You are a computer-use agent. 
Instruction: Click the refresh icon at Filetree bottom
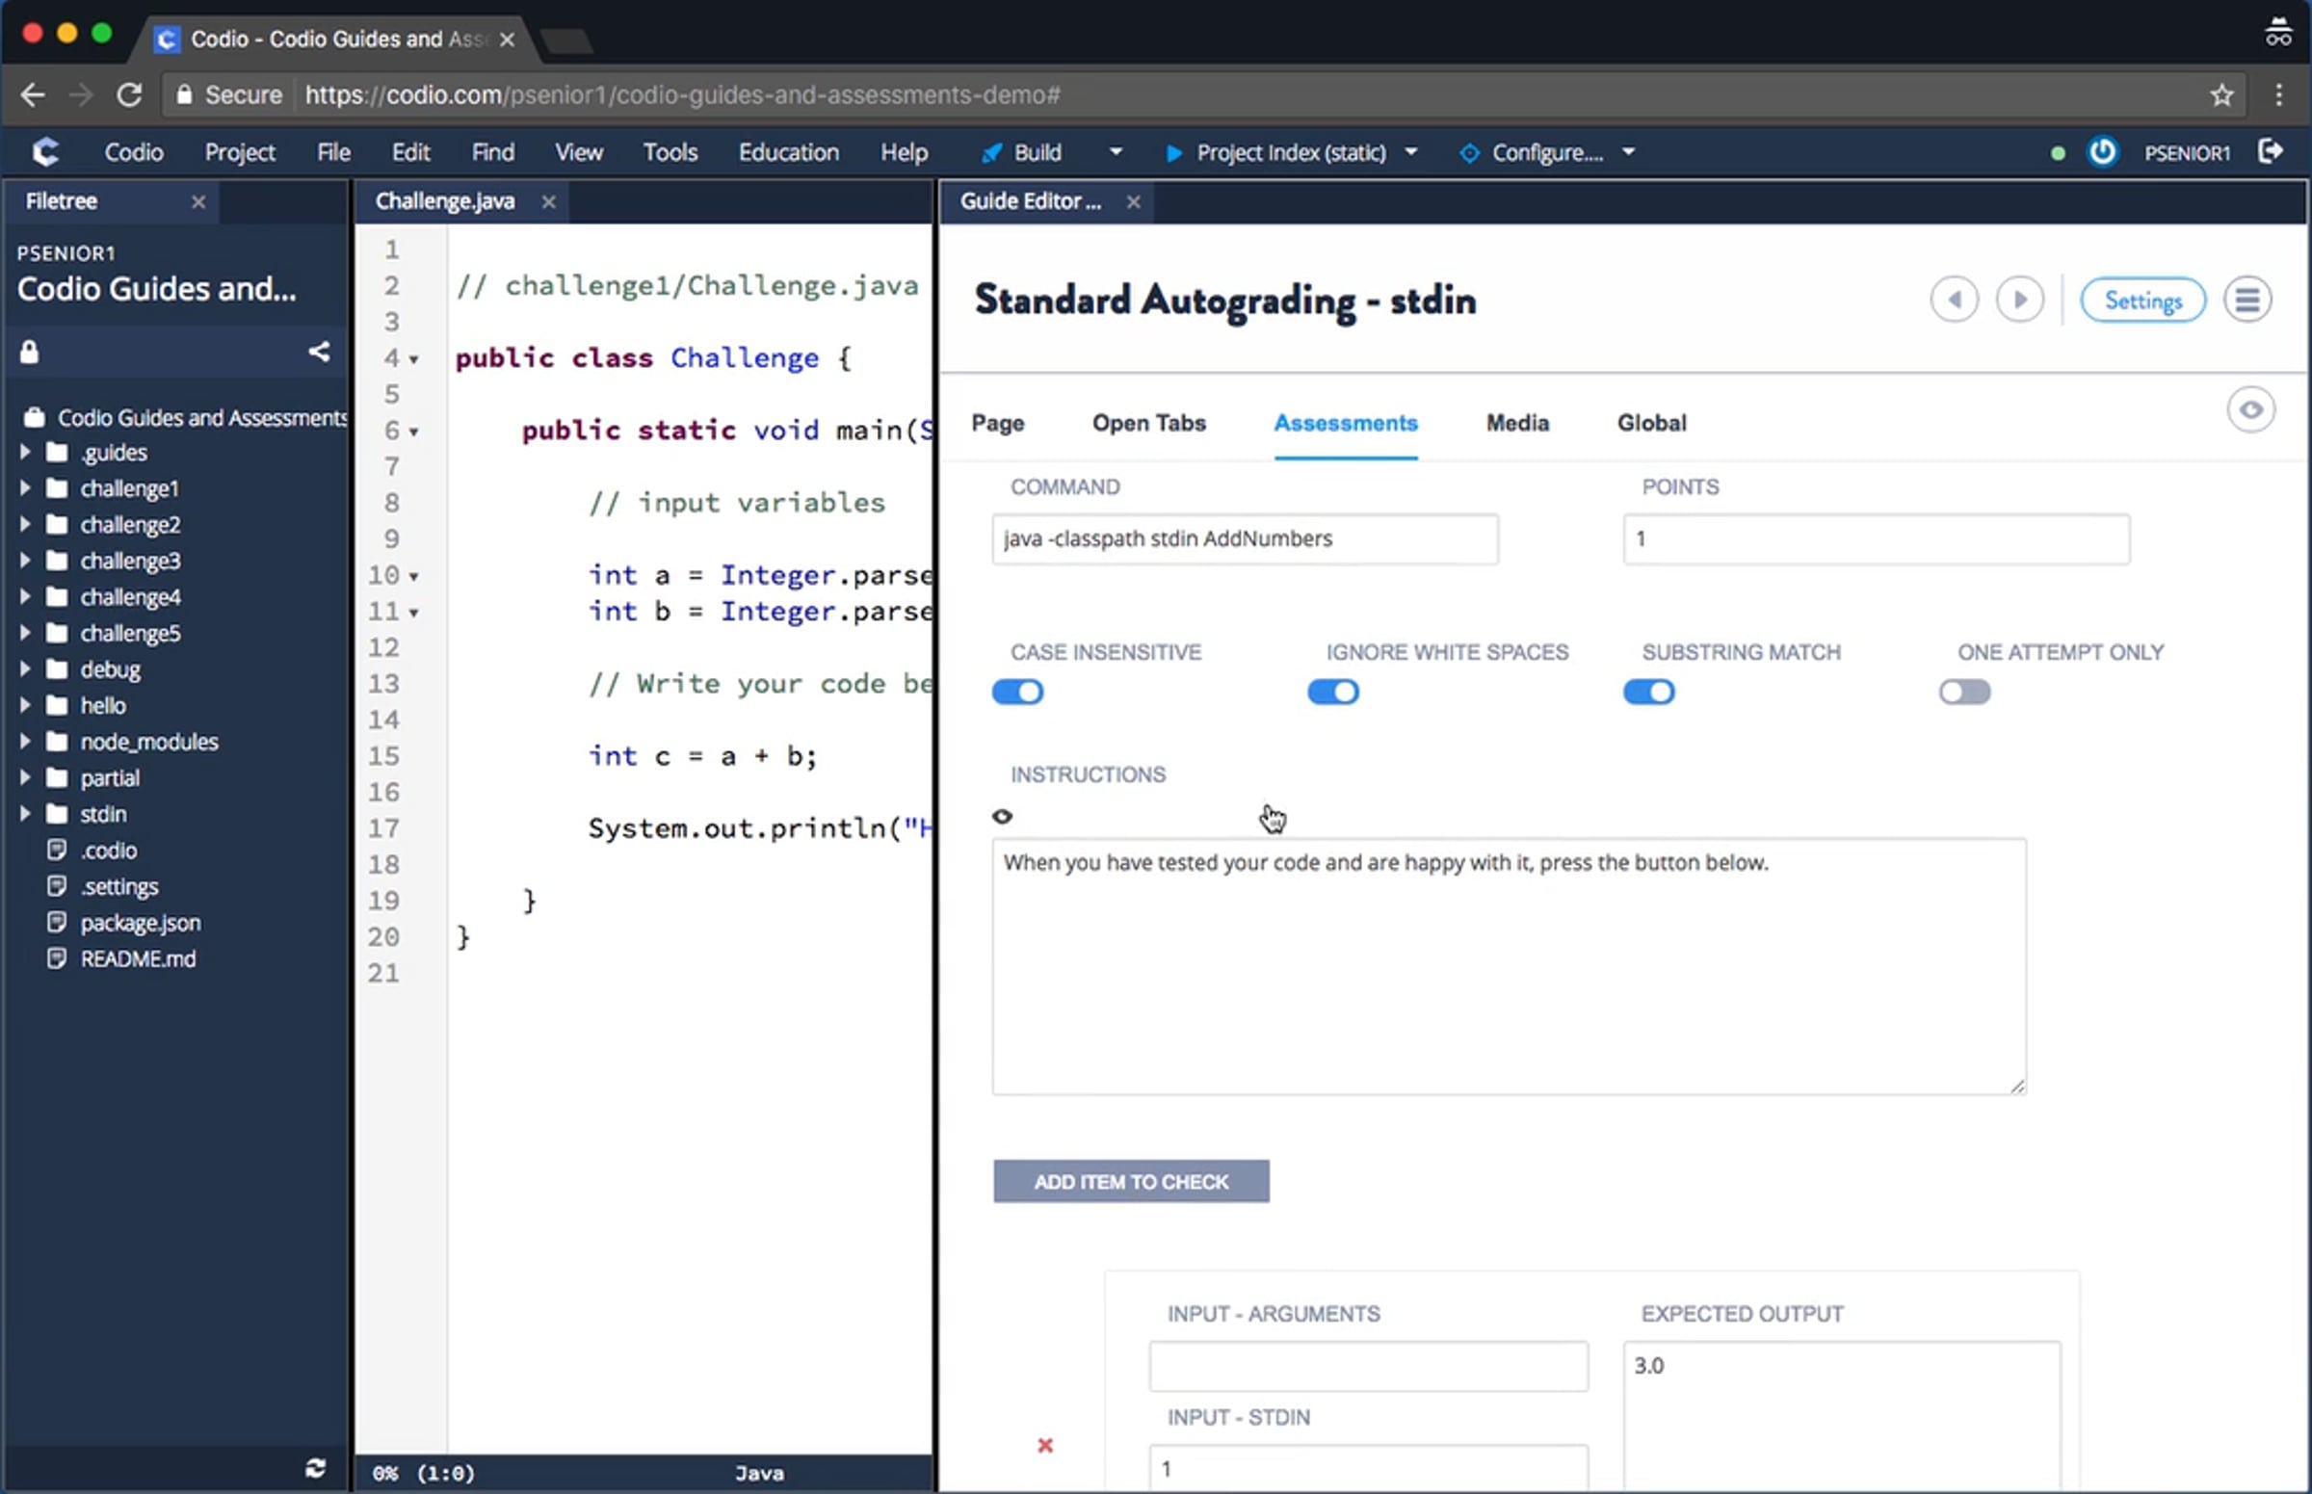[315, 1467]
